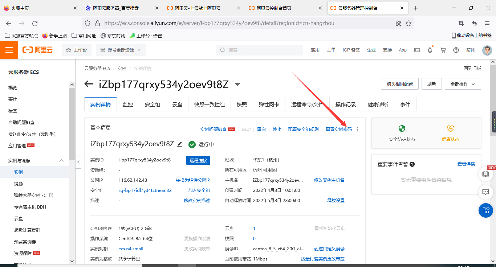Switch to the 云盘 tab

[177, 104]
